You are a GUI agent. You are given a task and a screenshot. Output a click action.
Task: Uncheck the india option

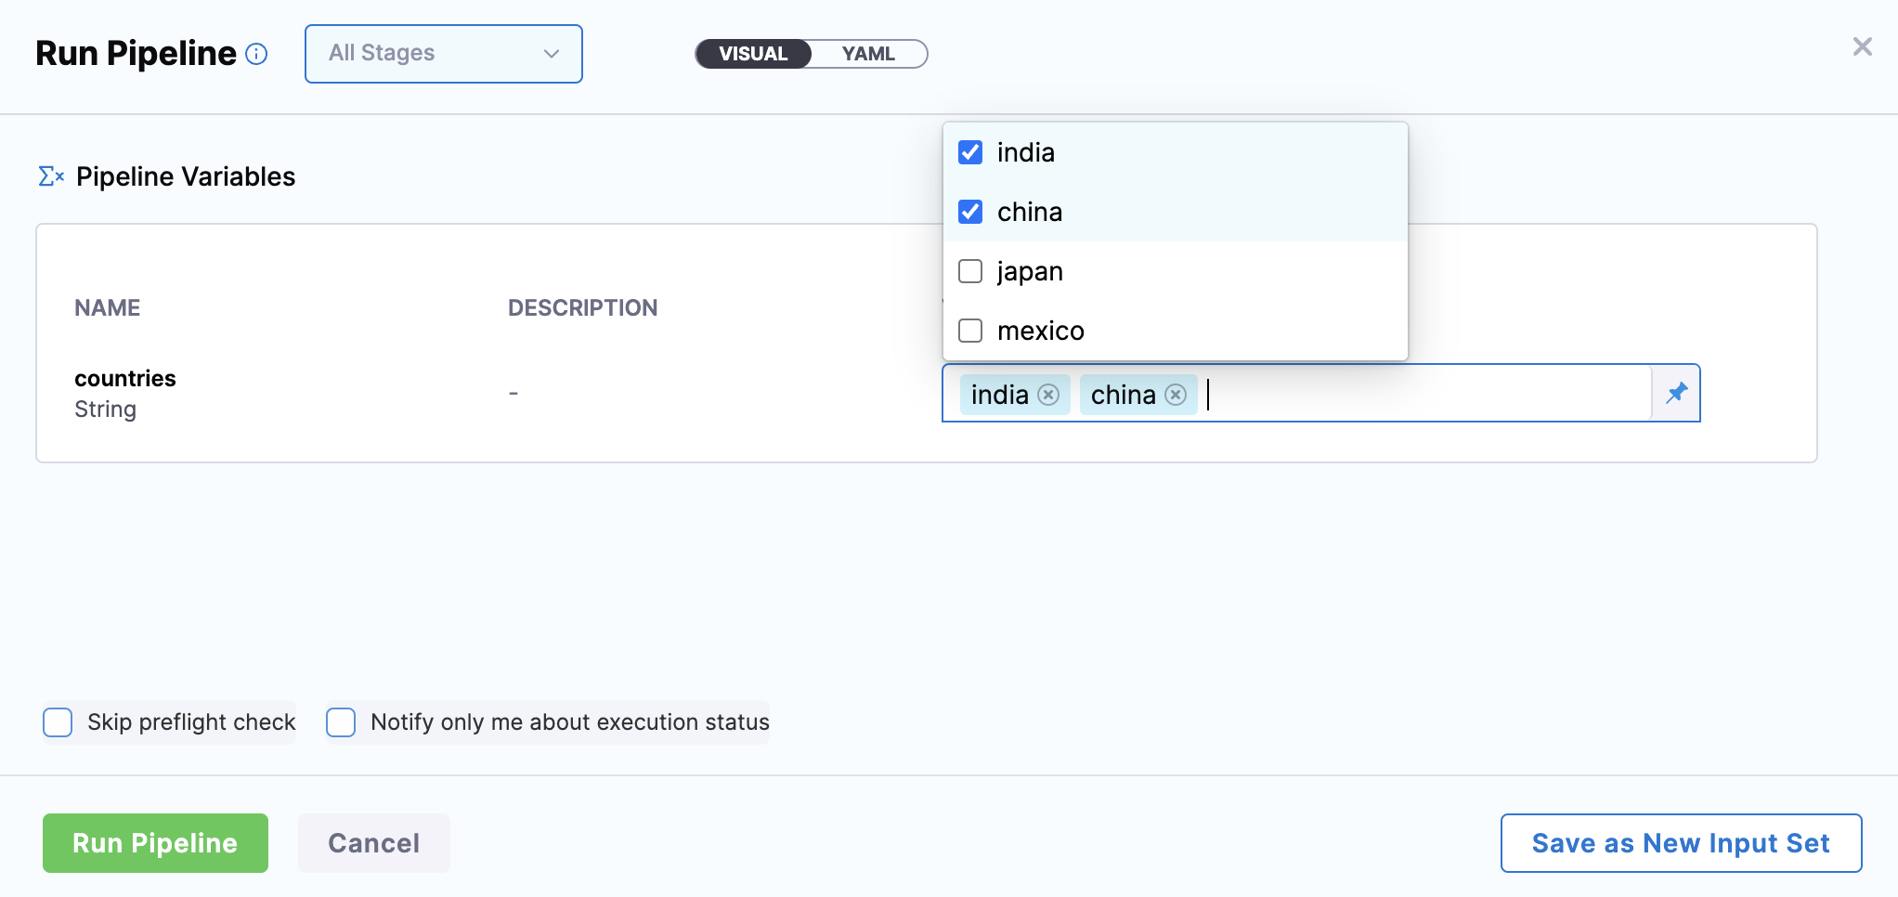coord(970,152)
